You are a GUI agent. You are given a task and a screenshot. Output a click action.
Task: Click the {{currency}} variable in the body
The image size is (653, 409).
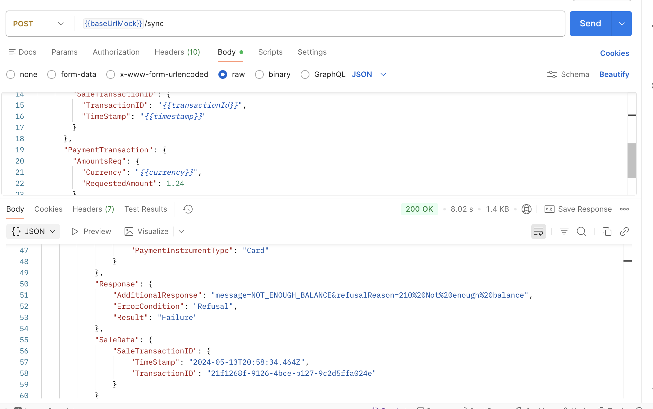(167, 173)
